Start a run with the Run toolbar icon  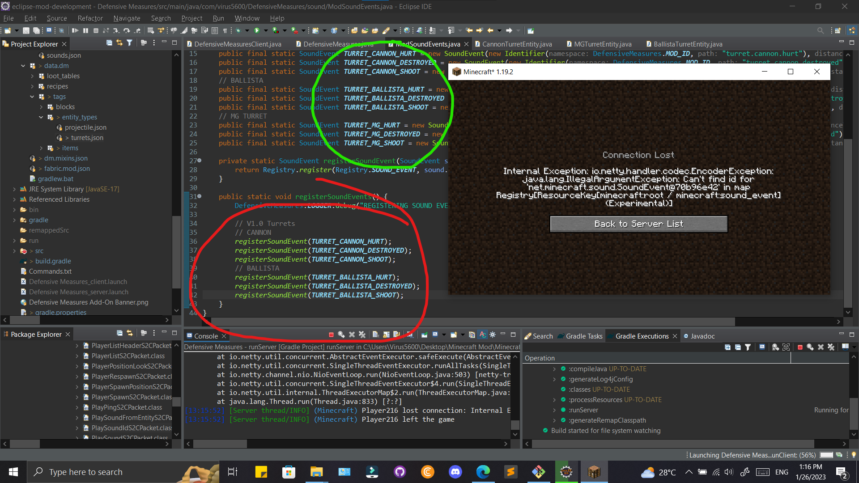256,30
